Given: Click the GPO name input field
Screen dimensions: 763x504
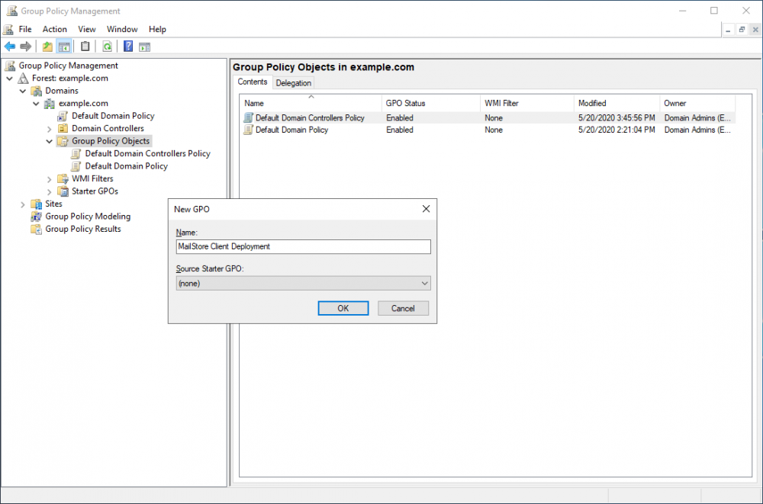Looking at the screenshot, I should (303, 246).
